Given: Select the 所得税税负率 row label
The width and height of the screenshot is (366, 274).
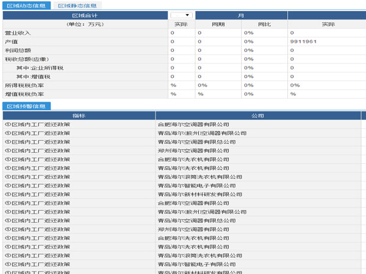Looking at the screenshot, I should coord(24,85).
